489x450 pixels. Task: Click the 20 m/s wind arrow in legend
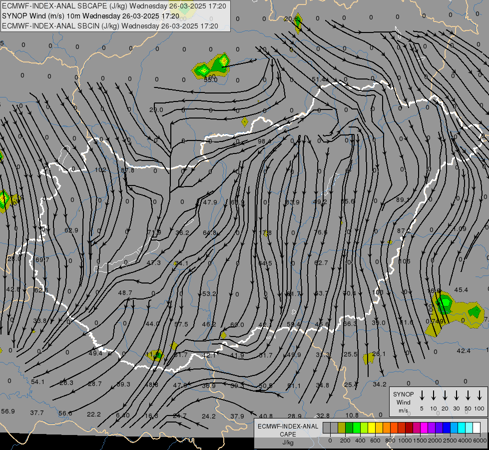point(445,395)
